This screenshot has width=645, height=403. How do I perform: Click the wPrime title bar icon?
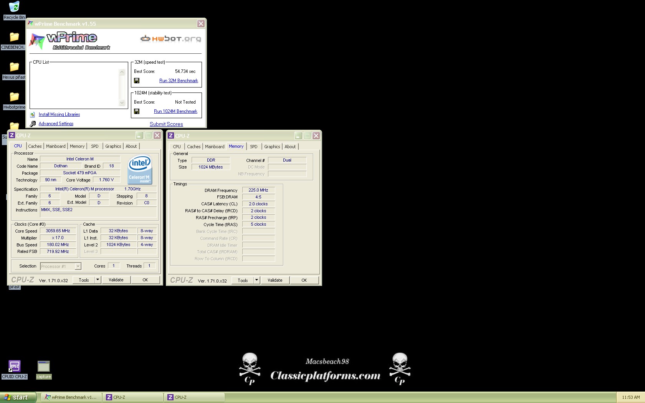point(30,23)
